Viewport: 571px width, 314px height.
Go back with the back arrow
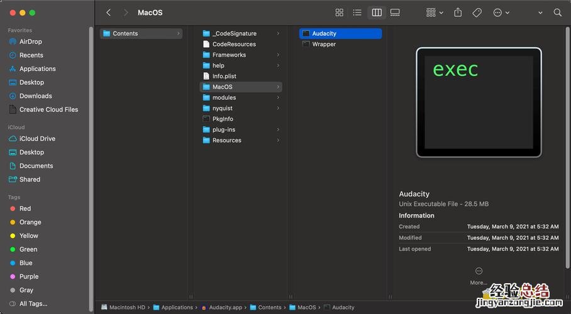click(108, 13)
